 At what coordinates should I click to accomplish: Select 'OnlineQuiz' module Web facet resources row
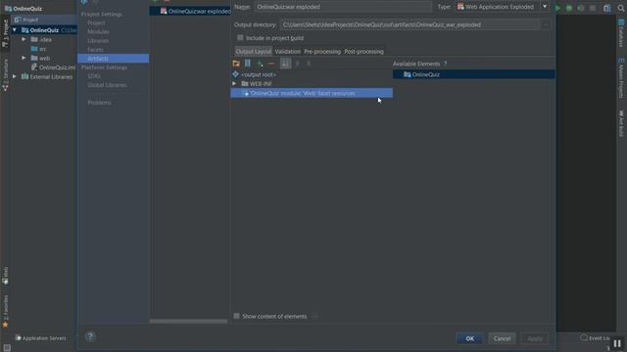pyautogui.click(x=312, y=93)
